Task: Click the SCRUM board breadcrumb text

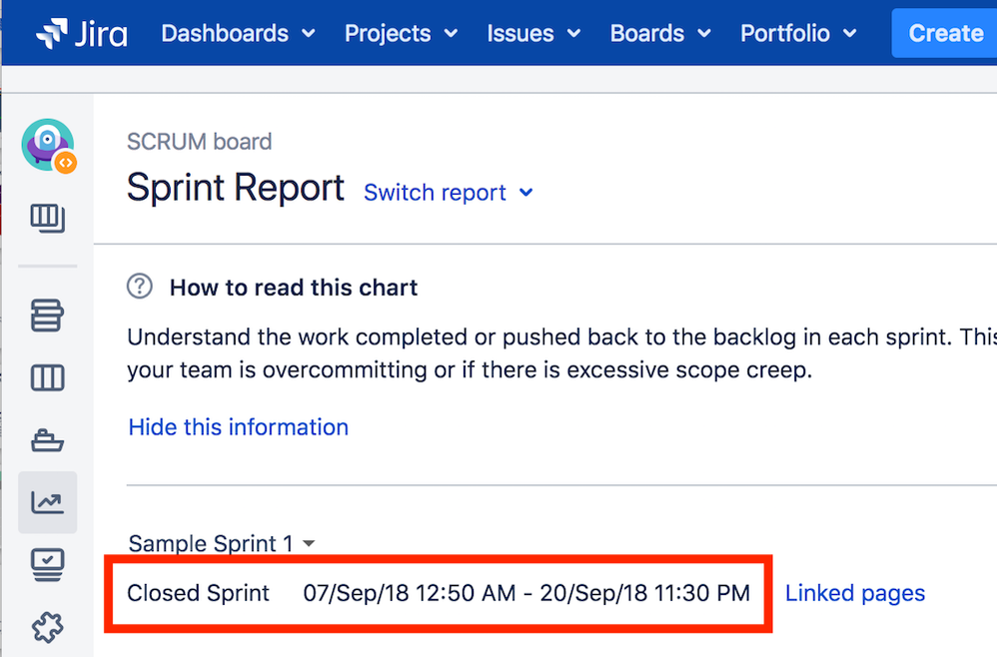Action: point(199,141)
